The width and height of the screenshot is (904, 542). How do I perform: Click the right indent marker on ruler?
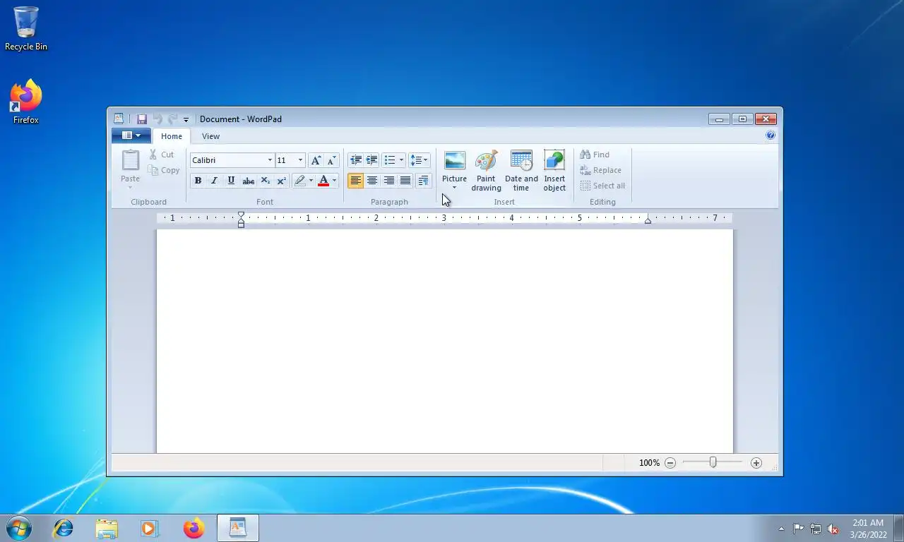coord(648,221)
